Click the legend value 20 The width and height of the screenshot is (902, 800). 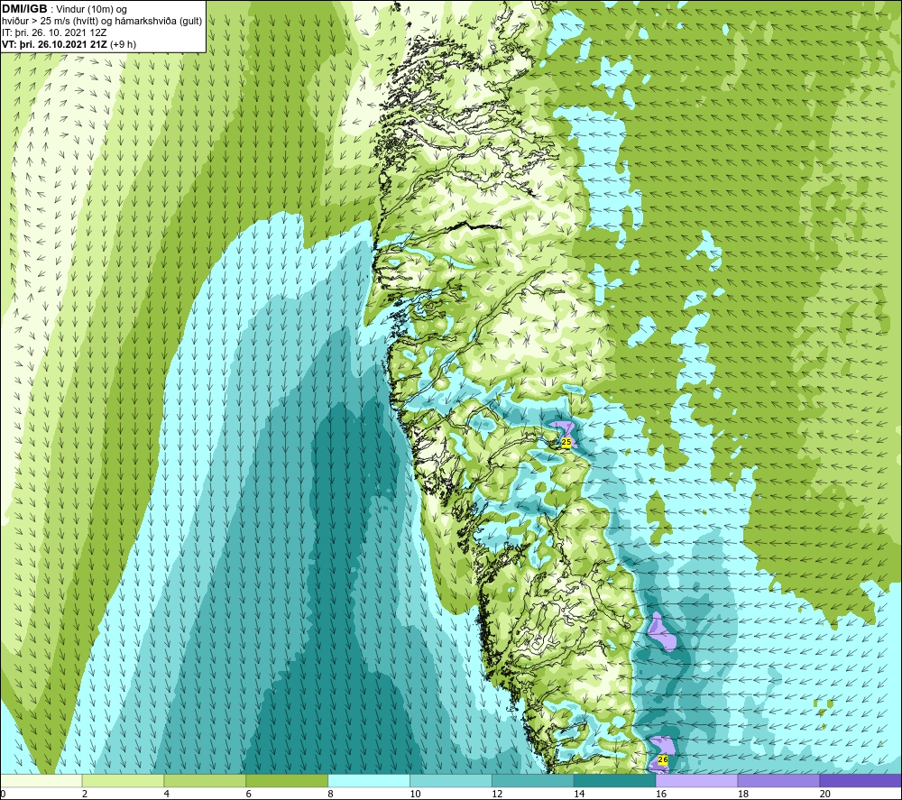tap(825, 794)
